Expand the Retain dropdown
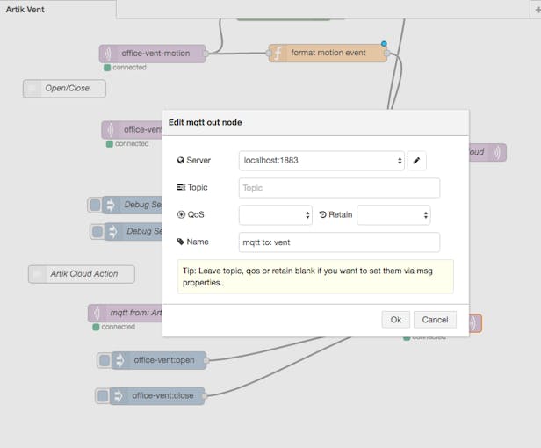541x448 pixels. [393, 214]
